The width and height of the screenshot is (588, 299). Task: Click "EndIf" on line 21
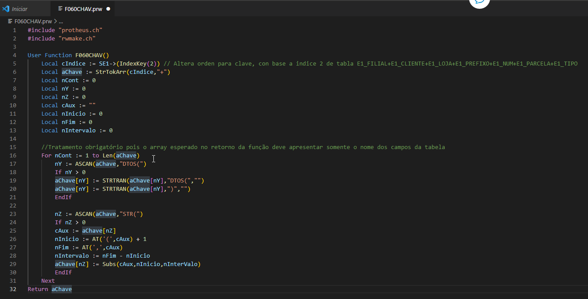(63, 197)
